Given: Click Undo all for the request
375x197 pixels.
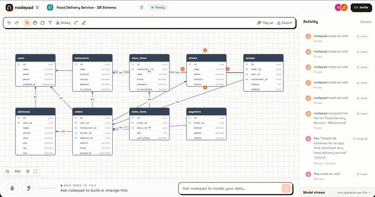Looking at the screenshot, I should [360, 139].
